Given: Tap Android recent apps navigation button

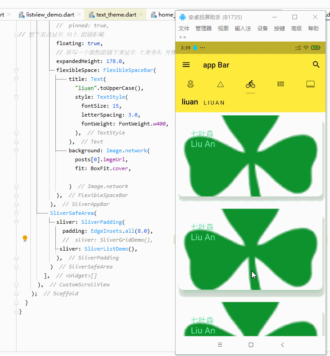Looking at the screenshot, I should point(220,345).
